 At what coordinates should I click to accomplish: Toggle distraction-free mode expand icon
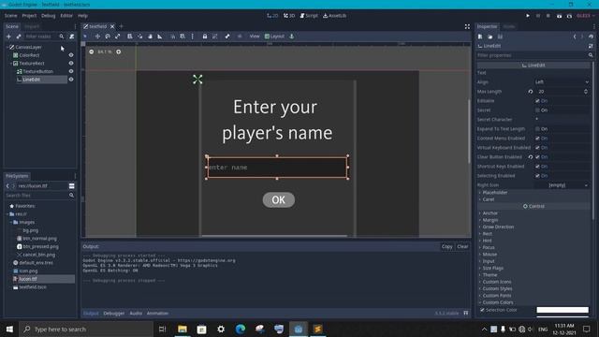[x=467, y=26]
